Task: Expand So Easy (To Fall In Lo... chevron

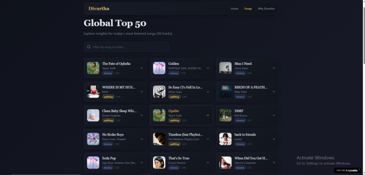Action: coord(208,92)
